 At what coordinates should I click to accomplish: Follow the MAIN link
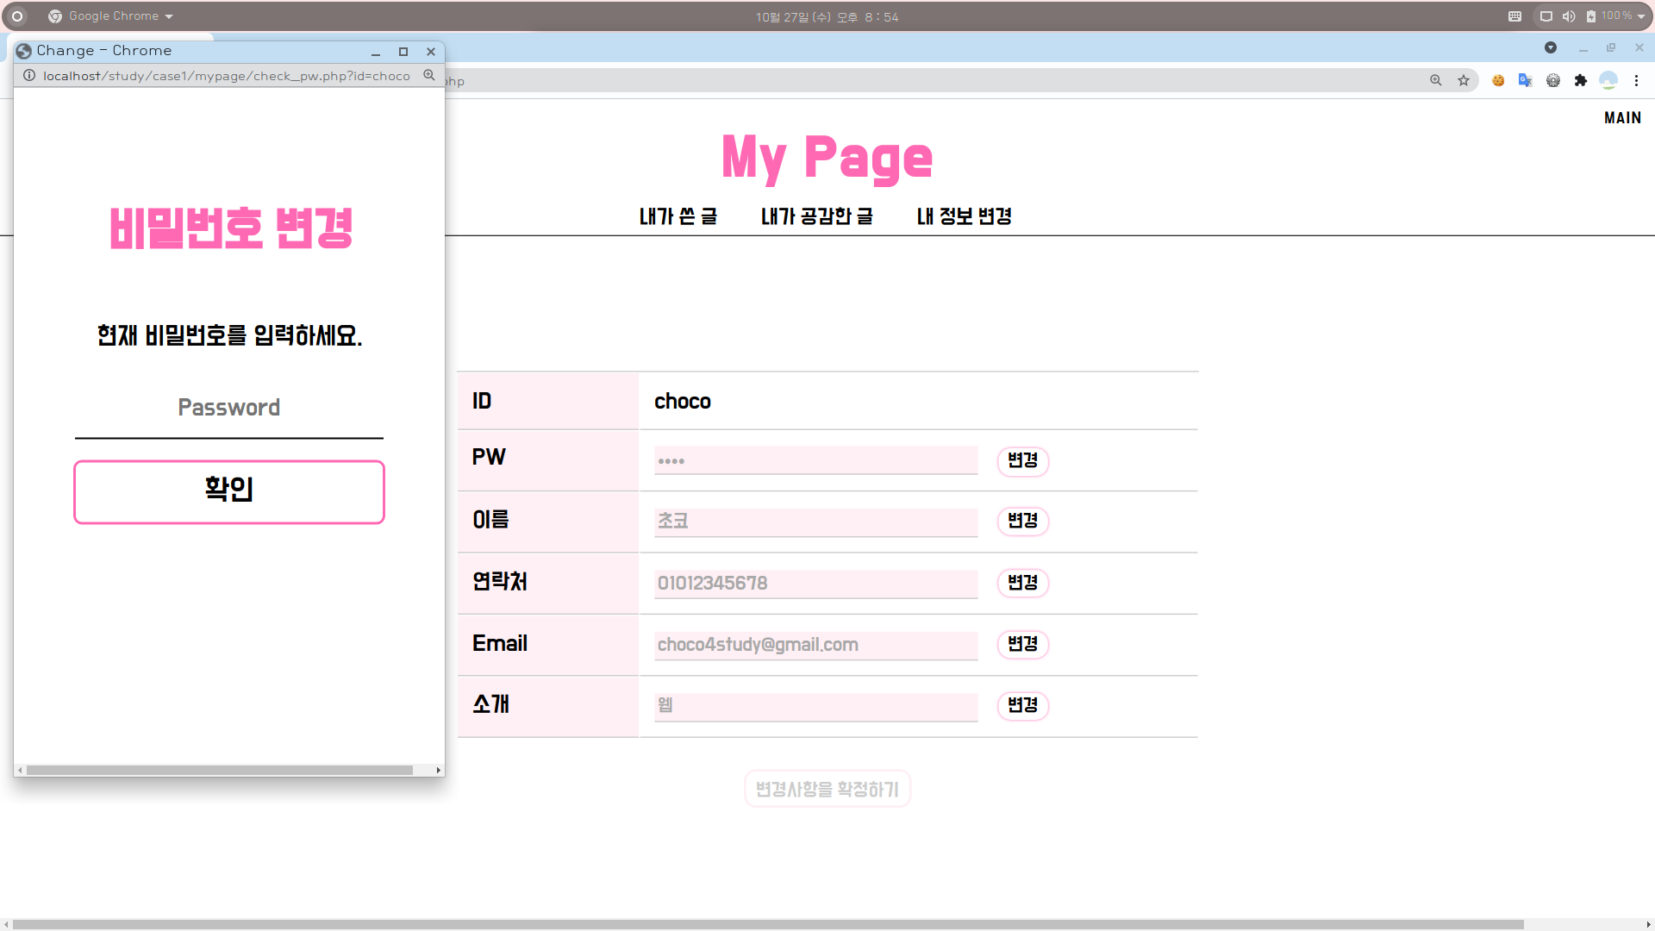pyautogui.click(x=1622, y=118)
